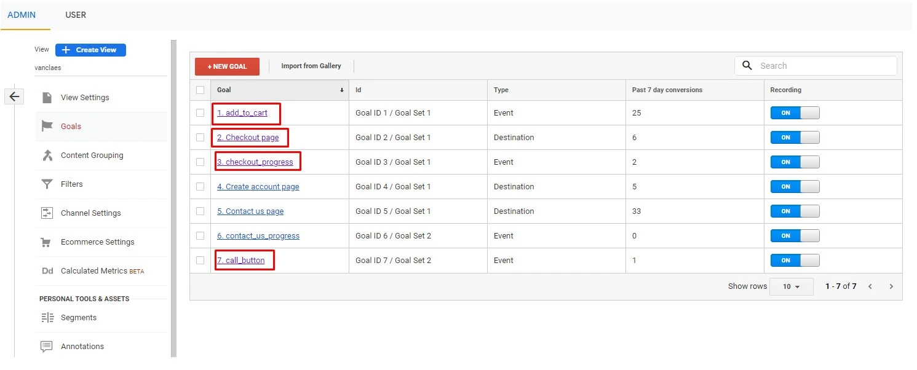Check the checkbox beside Checkout page goal

tap(200, 137)
